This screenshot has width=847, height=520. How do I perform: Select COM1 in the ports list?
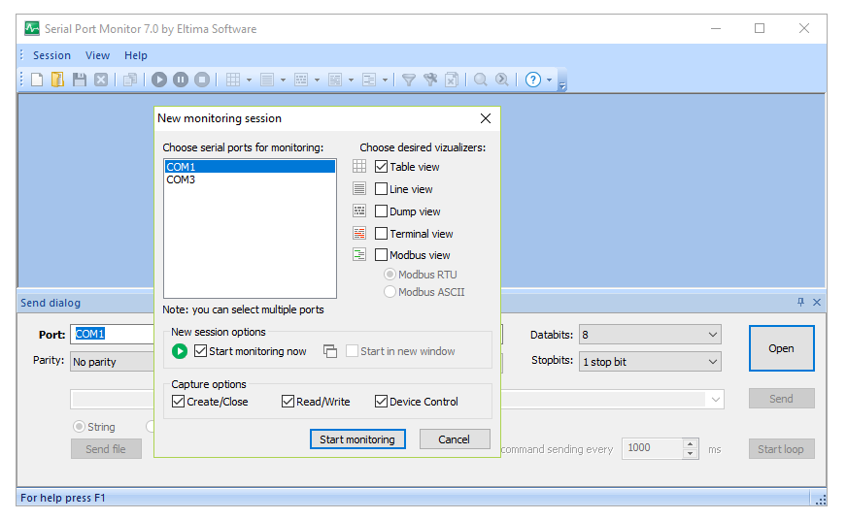click(x=250, y=167)
